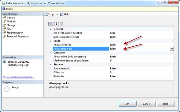Click the Property Pages toolbar icon
Screen dimensions: 180x112
pos(62,24)
